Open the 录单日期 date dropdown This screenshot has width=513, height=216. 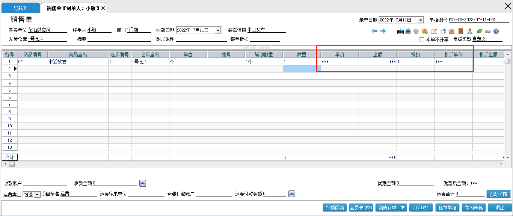click(421, 20)
